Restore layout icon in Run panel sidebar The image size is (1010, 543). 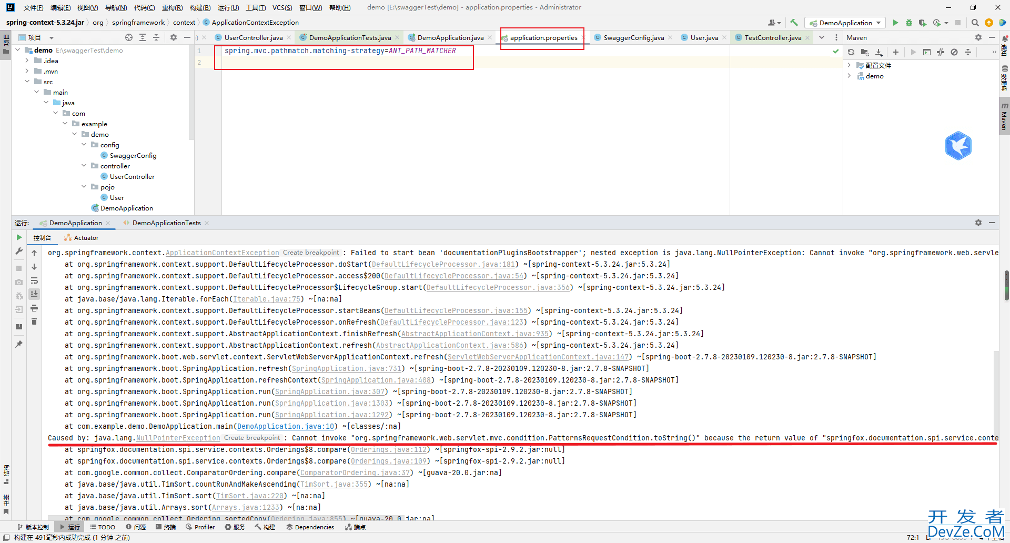[19, 327]
